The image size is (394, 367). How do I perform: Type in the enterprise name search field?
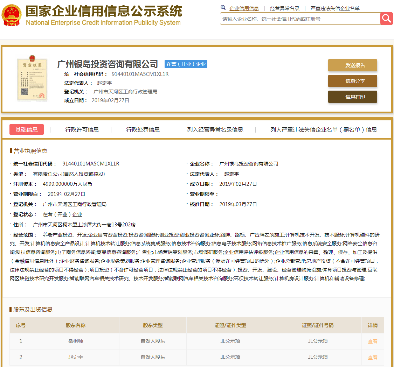(300, 19)
